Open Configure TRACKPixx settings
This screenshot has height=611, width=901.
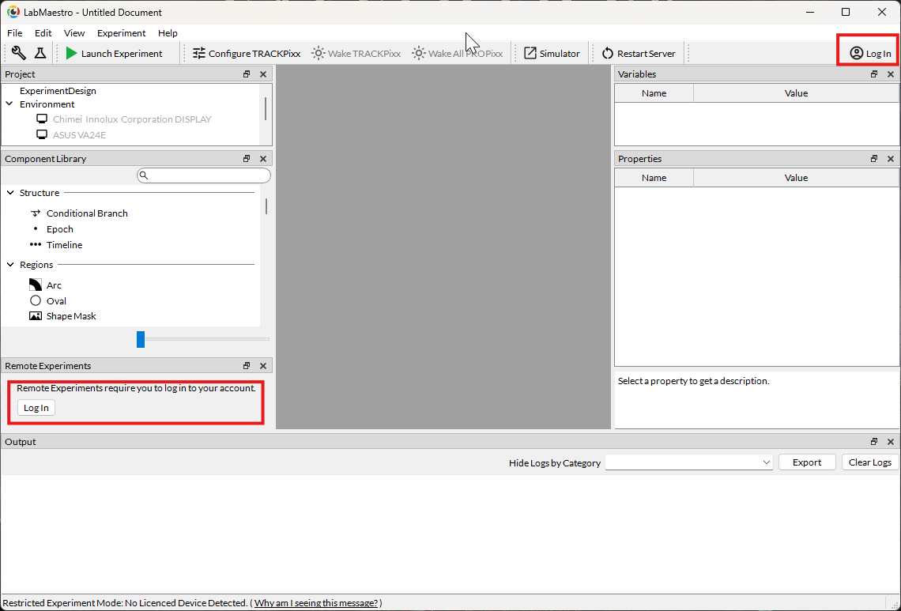tap(247, 54)
